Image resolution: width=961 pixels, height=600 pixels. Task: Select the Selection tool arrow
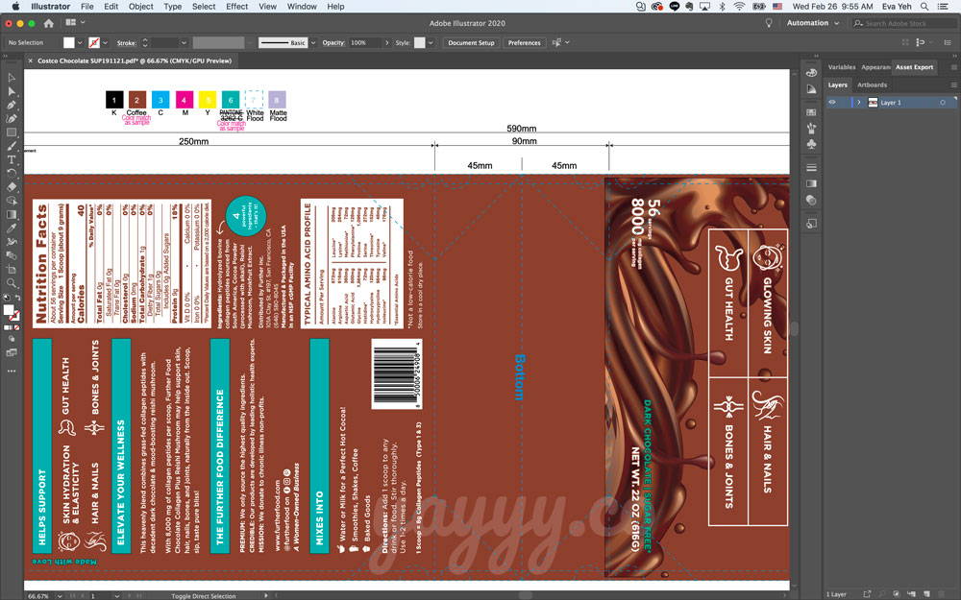(x=11, y=78)
